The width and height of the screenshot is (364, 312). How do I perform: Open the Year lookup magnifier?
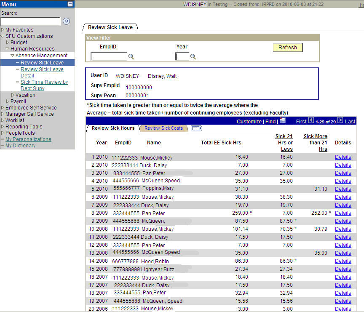point(193,57)
